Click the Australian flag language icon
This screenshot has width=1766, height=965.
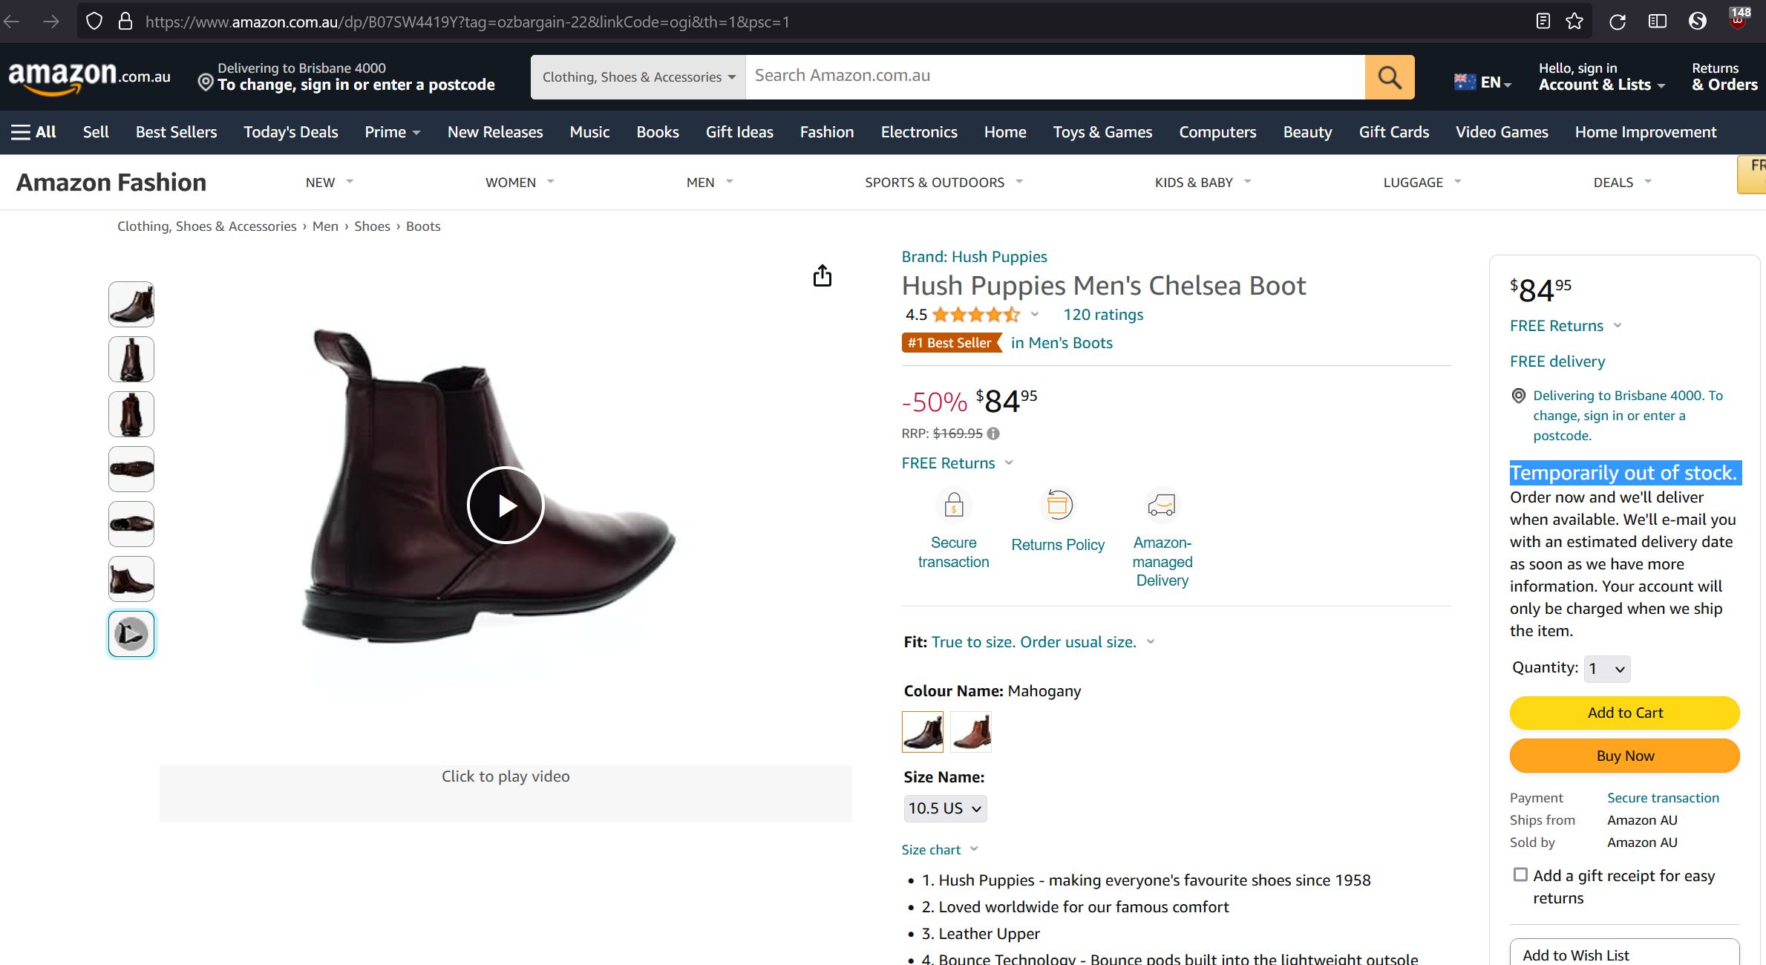1465,82
